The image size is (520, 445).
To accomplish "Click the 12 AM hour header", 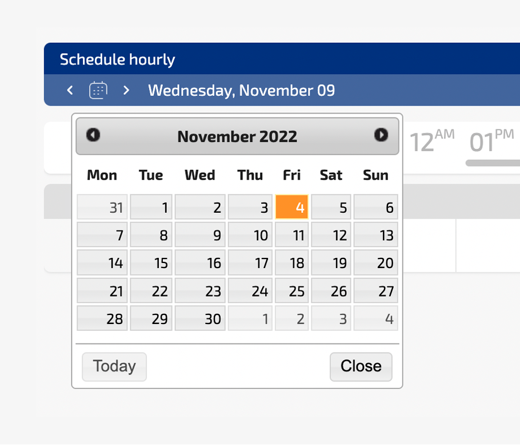I will point(432,141).
